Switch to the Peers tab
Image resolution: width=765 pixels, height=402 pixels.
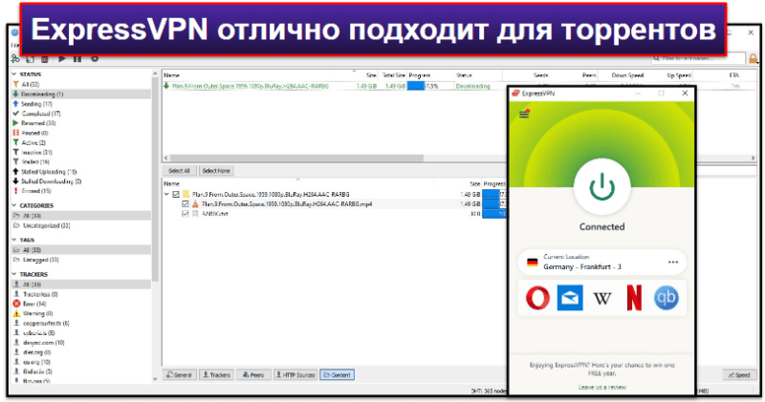[253, 374]
